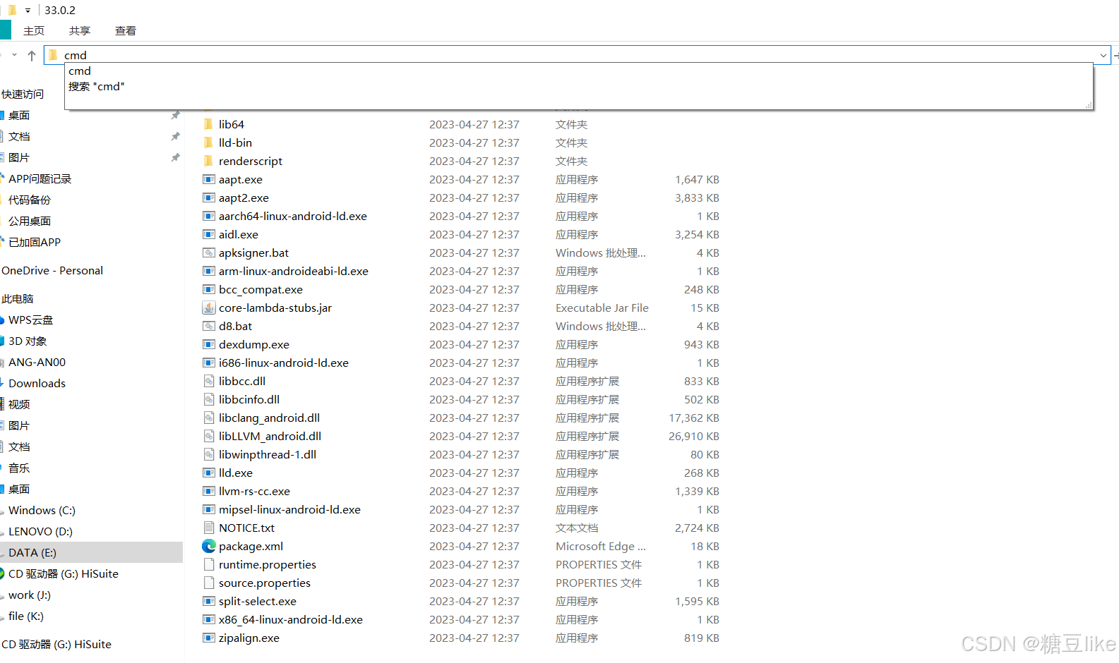
Task: Open 代码备份 folder in sidebar
Action: tap(30, 200)
